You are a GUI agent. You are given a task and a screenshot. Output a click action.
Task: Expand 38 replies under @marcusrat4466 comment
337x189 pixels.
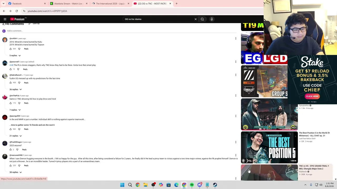[16, 172]
